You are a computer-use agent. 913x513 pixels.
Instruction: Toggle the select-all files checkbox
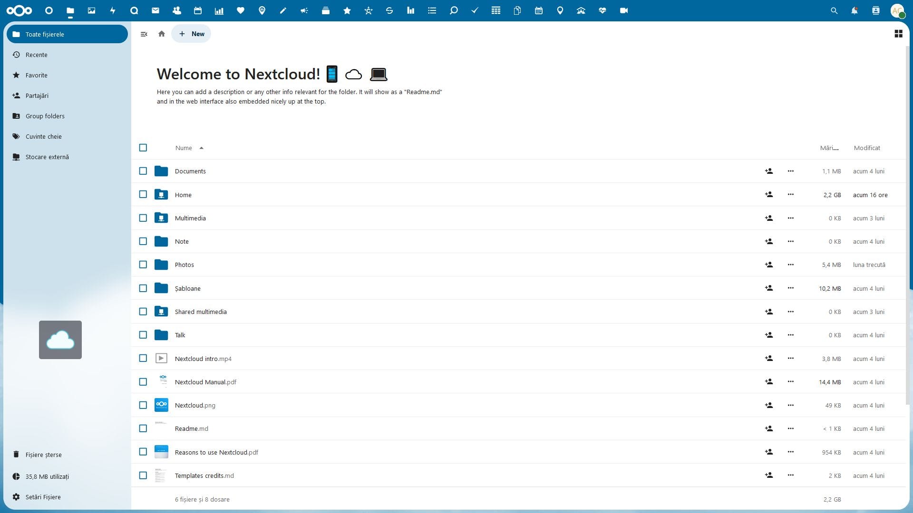(143, 148)
